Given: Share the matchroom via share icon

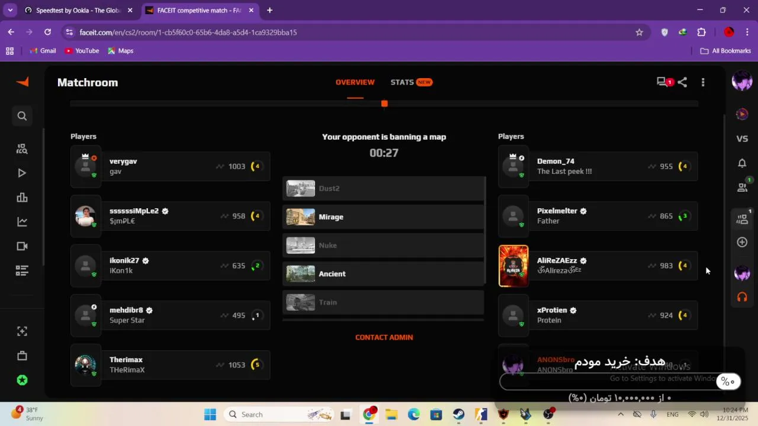Looking at the screenshot, I should click(x=682, y=82).
